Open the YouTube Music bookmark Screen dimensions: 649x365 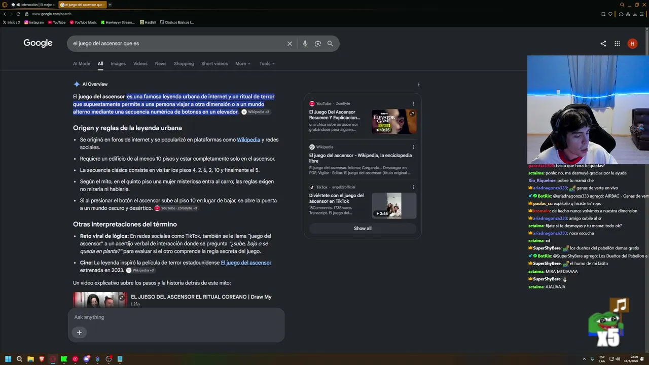coord(83,22)
